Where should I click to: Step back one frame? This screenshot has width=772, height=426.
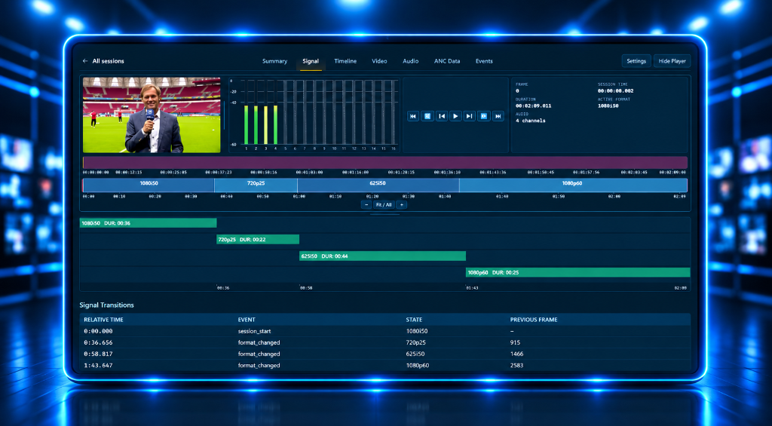click(442, 116)
